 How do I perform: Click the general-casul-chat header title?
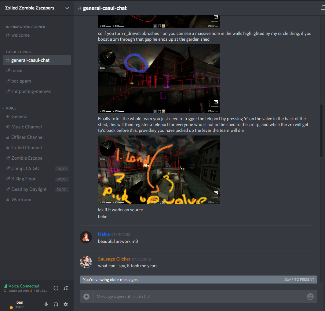[x=105, y=8]
